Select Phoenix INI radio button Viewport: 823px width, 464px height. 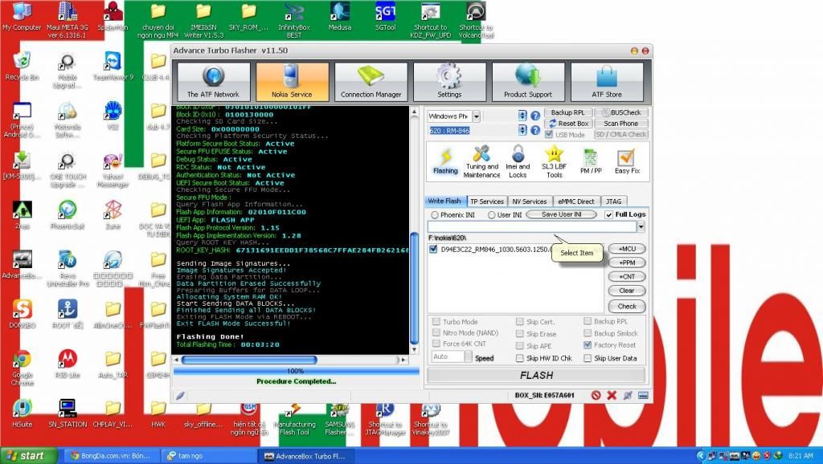click(x=435, y=215)
